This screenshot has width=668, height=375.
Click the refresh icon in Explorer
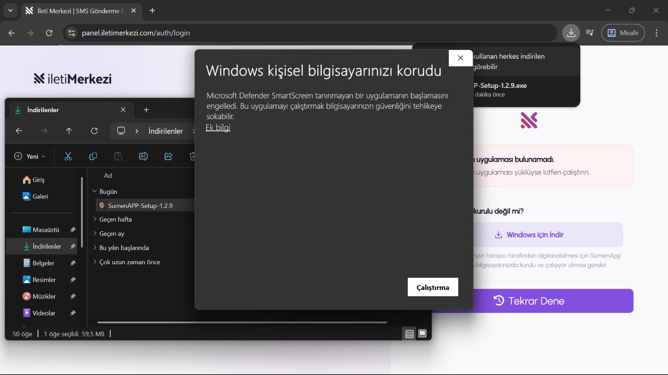94,131
